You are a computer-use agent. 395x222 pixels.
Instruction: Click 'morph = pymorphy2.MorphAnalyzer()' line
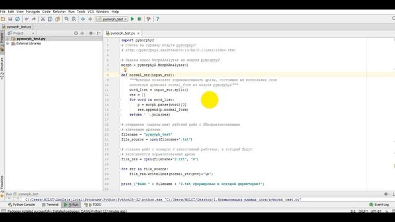click(155, 65)
